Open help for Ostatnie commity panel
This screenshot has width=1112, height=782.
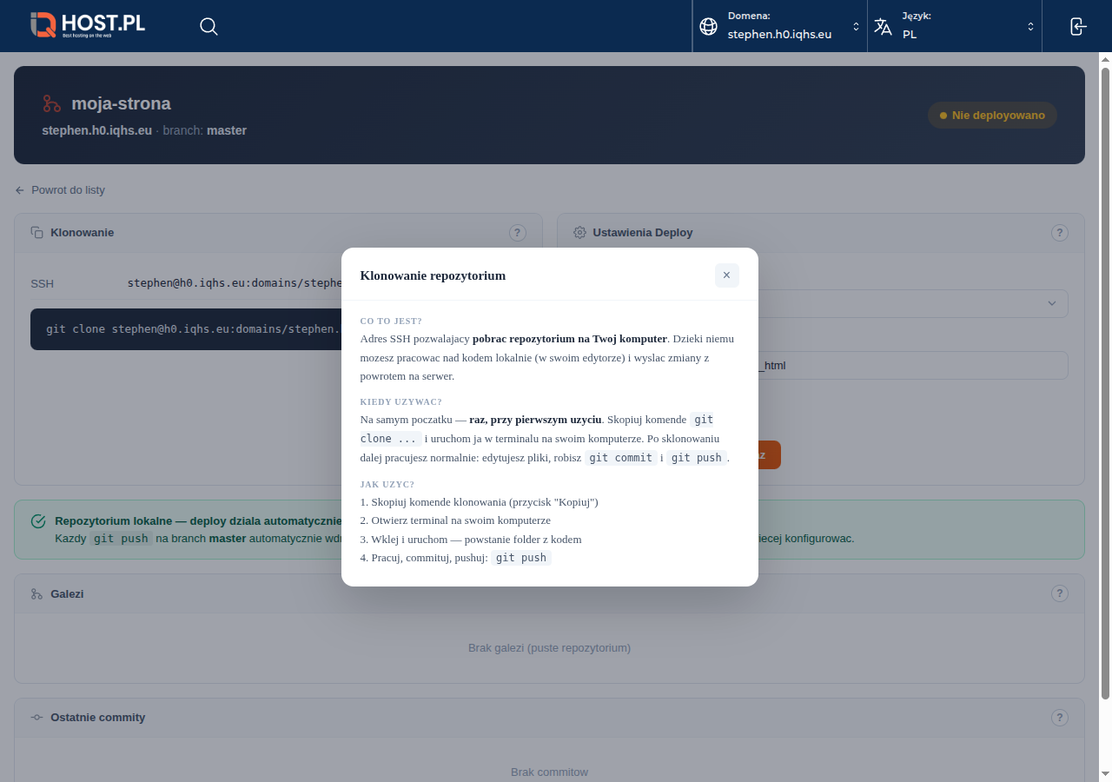coord(1059,718)
